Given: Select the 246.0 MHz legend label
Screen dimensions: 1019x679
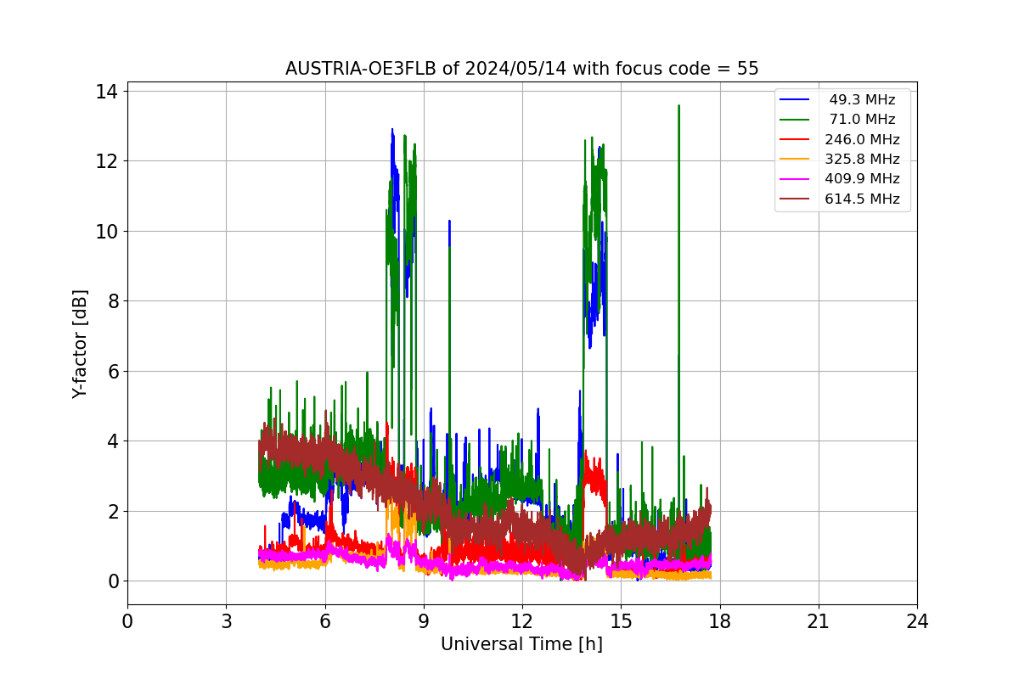Looking at the screenshot, I should pos(862,139).
